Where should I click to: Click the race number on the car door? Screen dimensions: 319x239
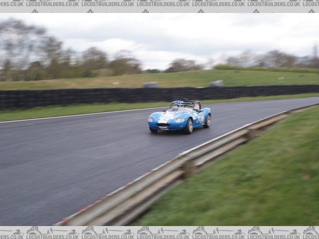pyautogui.click(x=201, y=119)
